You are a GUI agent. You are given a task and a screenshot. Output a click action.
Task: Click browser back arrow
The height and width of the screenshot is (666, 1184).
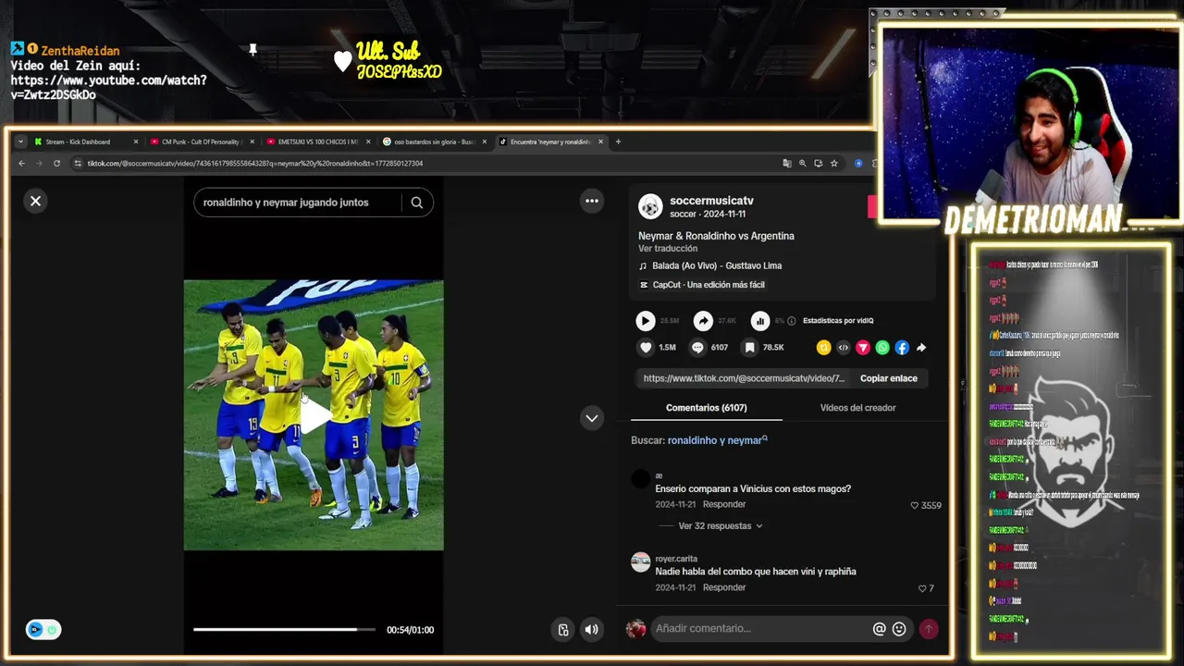[22, 164]
